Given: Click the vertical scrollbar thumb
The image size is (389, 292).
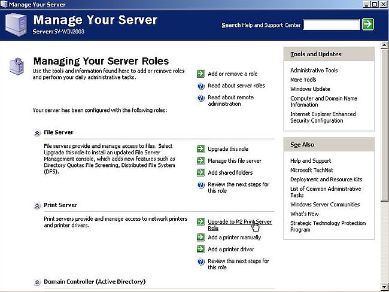Looking at the screenshot, I should [x=384, y=125].
